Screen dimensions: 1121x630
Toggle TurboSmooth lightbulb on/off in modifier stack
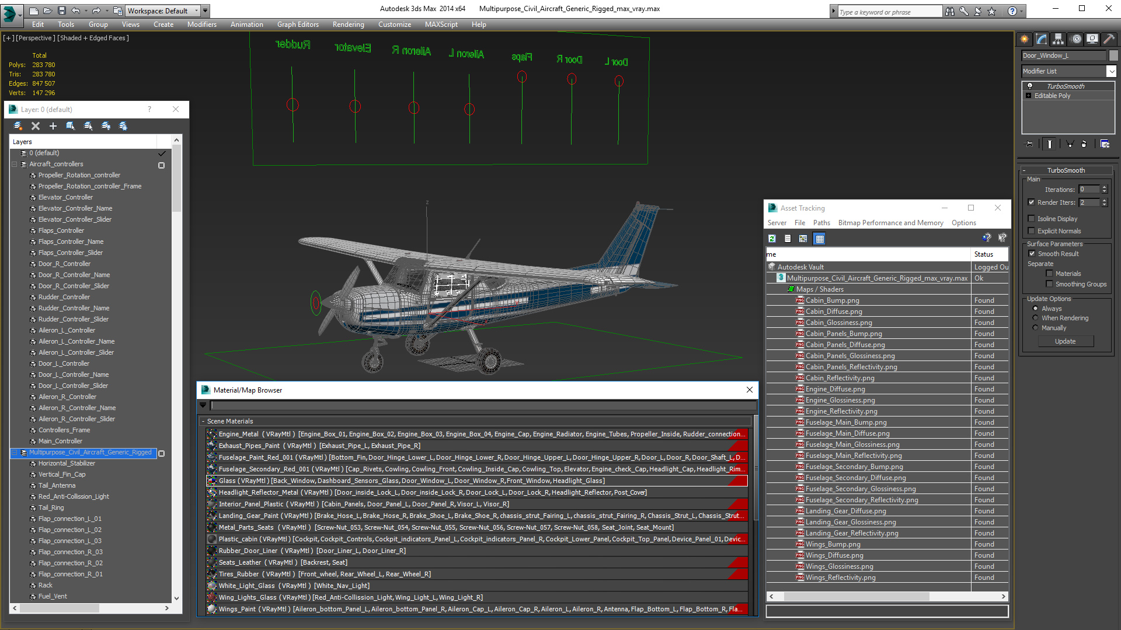(1029, 86)
